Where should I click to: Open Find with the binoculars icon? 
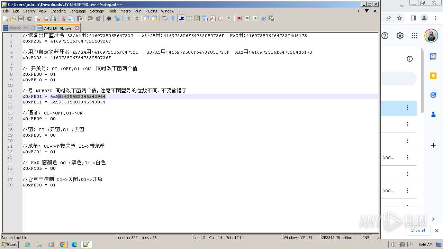click(109, 18)
